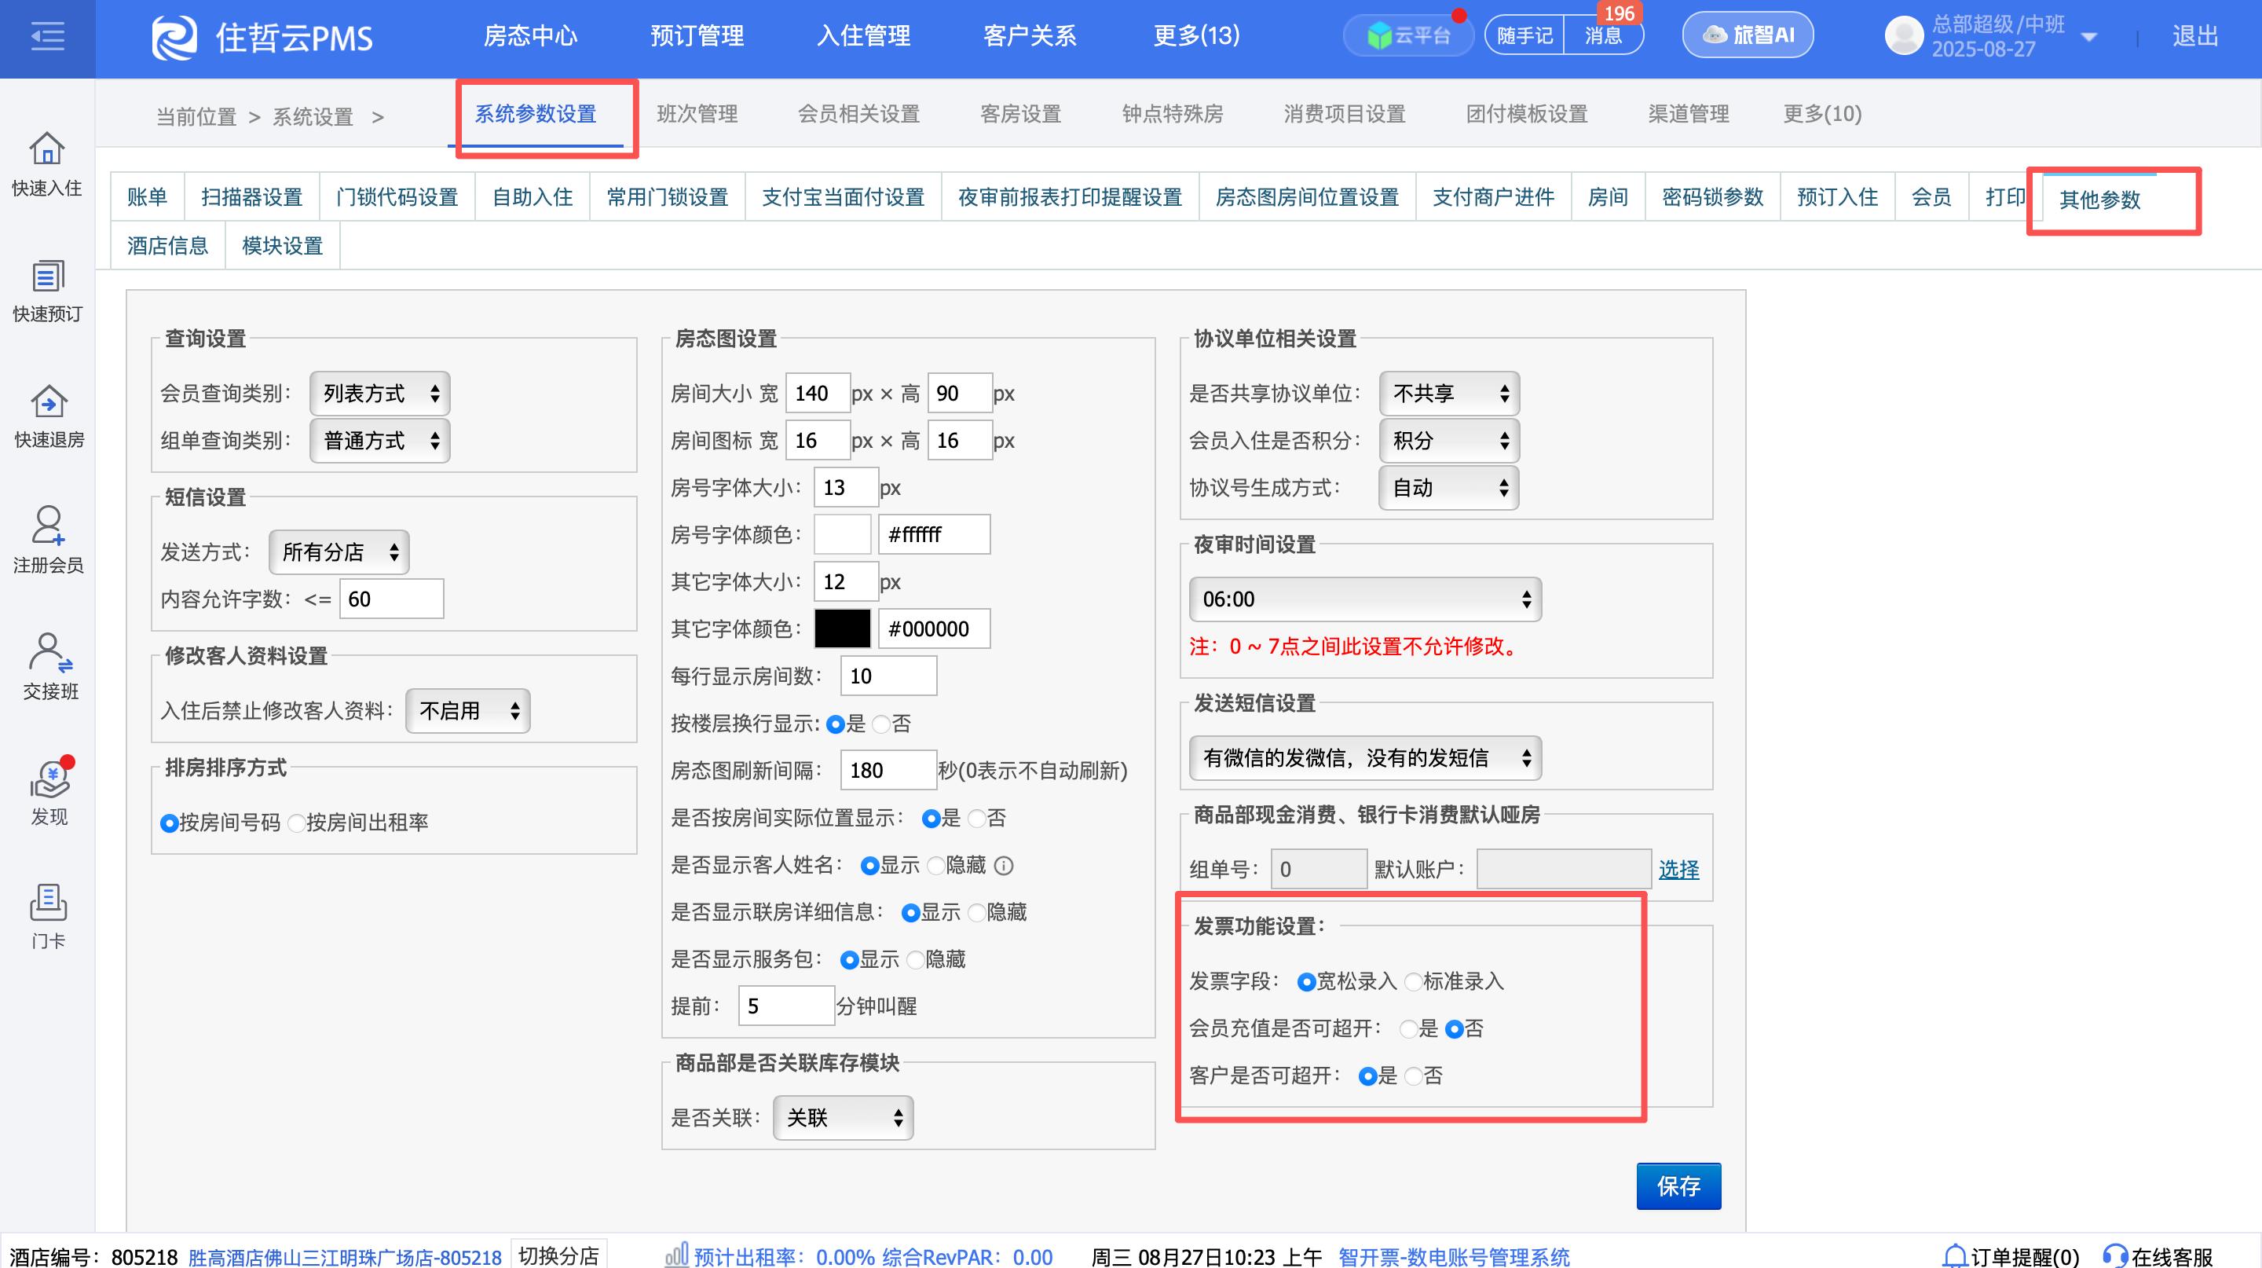Open 发送方式 所有分店 dropdown
Image resolution: width=2262 pixels, height=1268 pixels.
[x=339, y=552]
